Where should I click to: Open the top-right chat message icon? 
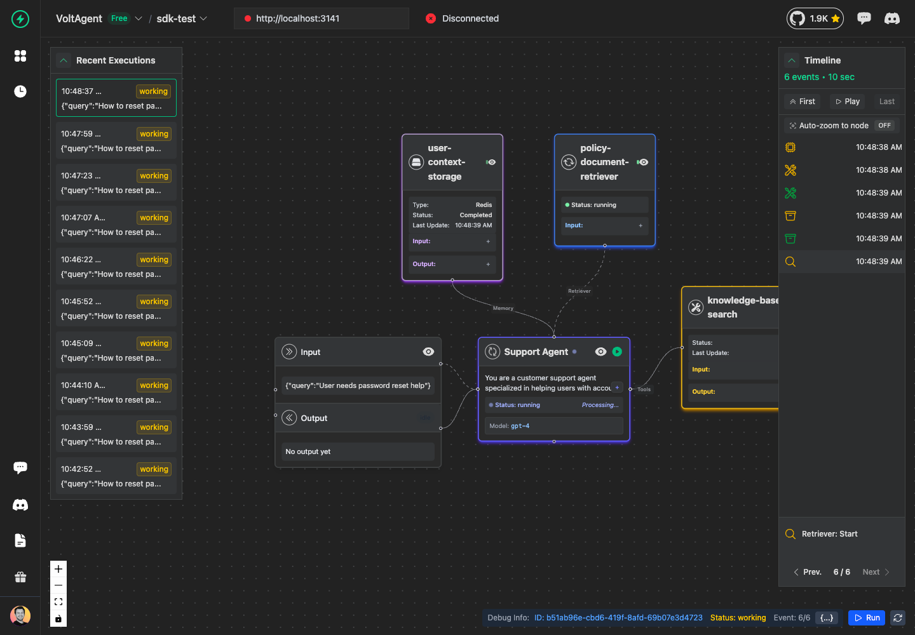pos(864,18)
